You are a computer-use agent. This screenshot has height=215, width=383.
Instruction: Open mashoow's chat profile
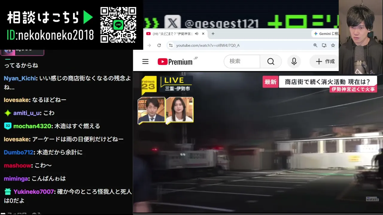(18, 165)
